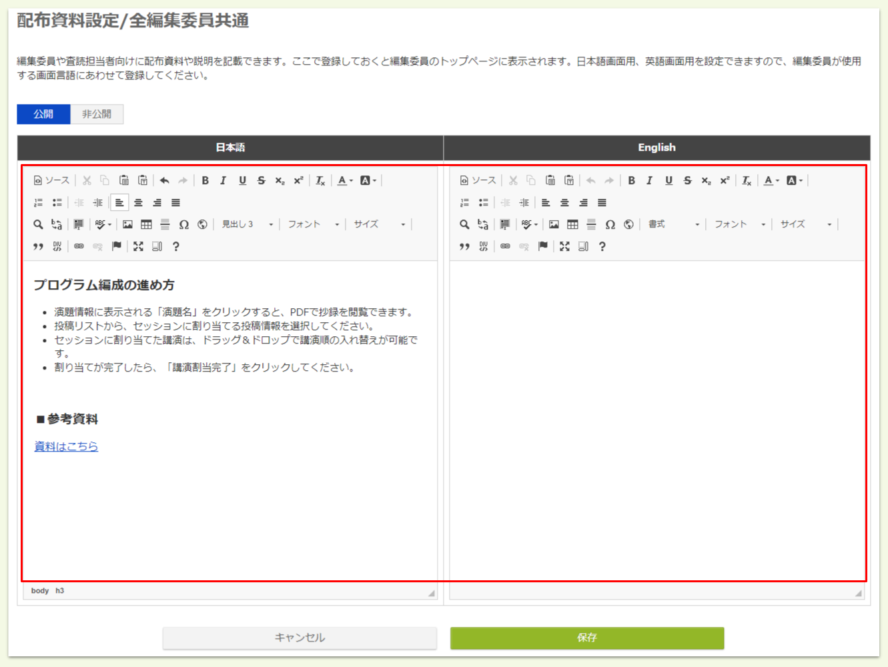Image resolution: width=888 pixels, height=667 pixels.
Task: Insert a table using Japanese editor toolbar
Action: [145, 223]
